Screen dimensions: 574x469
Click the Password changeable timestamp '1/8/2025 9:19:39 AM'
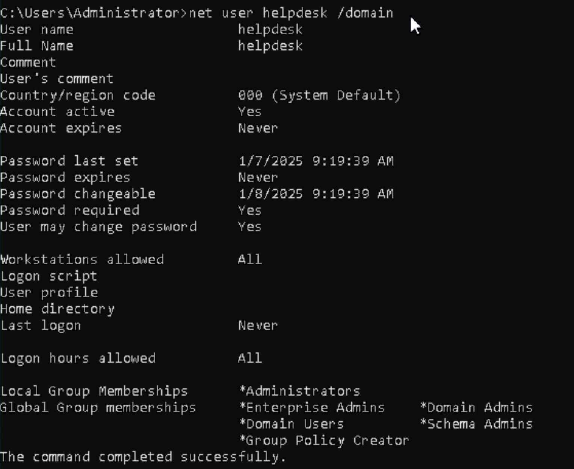click(316, 194)
